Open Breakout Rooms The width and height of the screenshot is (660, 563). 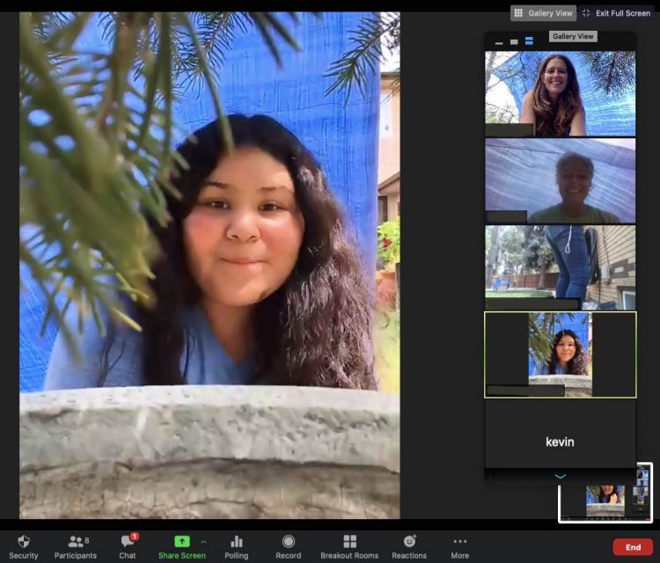(349, 545)
